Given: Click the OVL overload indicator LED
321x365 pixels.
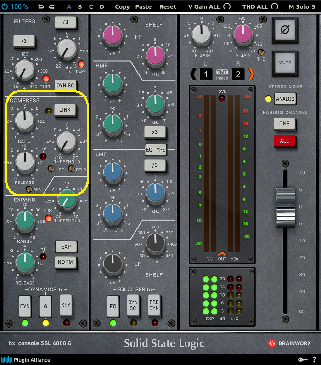Looking at the screenshot, I should click(x=222, y=98).
